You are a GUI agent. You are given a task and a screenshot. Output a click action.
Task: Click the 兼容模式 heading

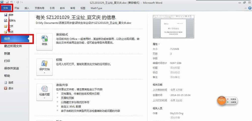[x=62, y=35]
